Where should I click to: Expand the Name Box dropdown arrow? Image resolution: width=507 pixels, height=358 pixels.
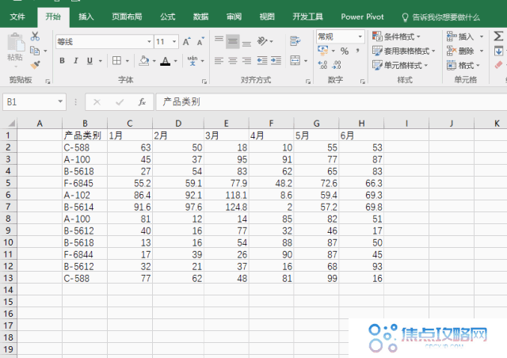tap(60, 101)
